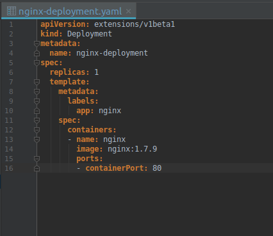Viewport: 273px width, 236px height.
Task: Click line number 6 in the gutter
Action: [11, 72]
